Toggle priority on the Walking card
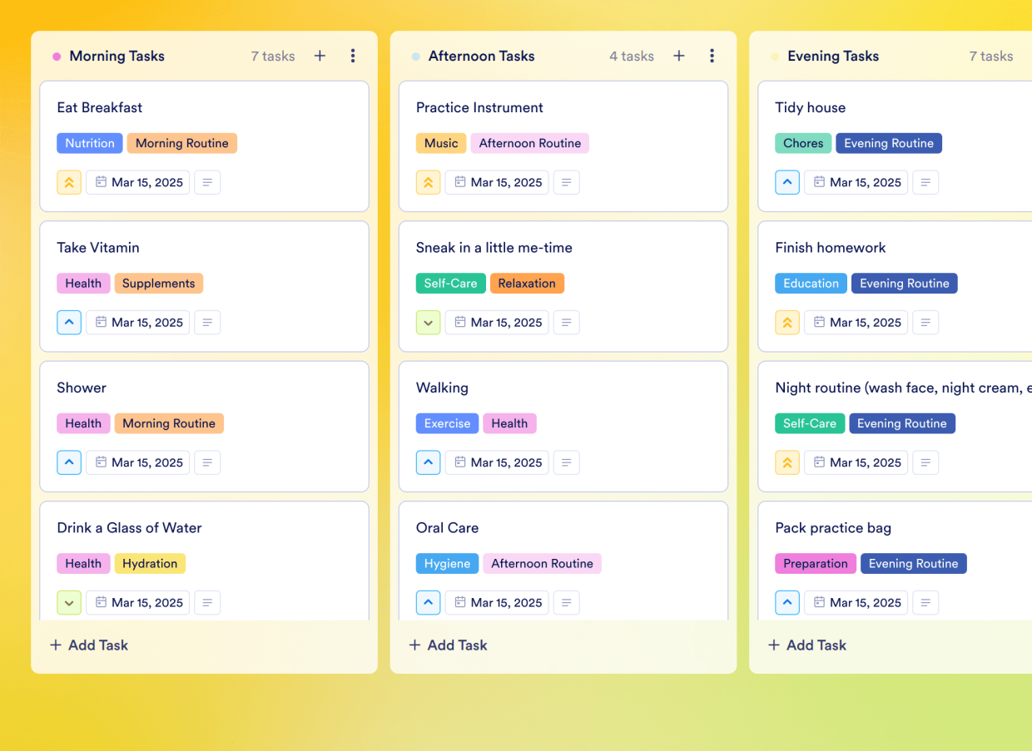 (x=428, y=462)
